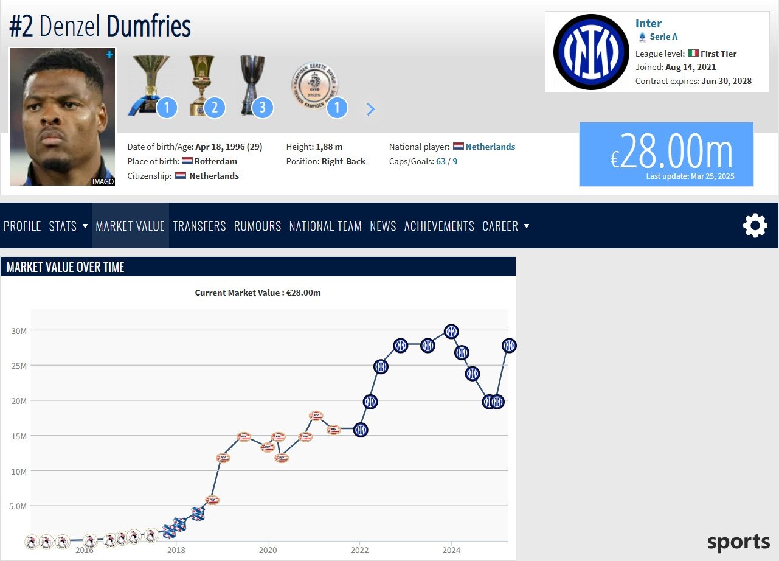
Task: Click the Right-Back position text
Action: pyautogui.click(x=344, y=161)
